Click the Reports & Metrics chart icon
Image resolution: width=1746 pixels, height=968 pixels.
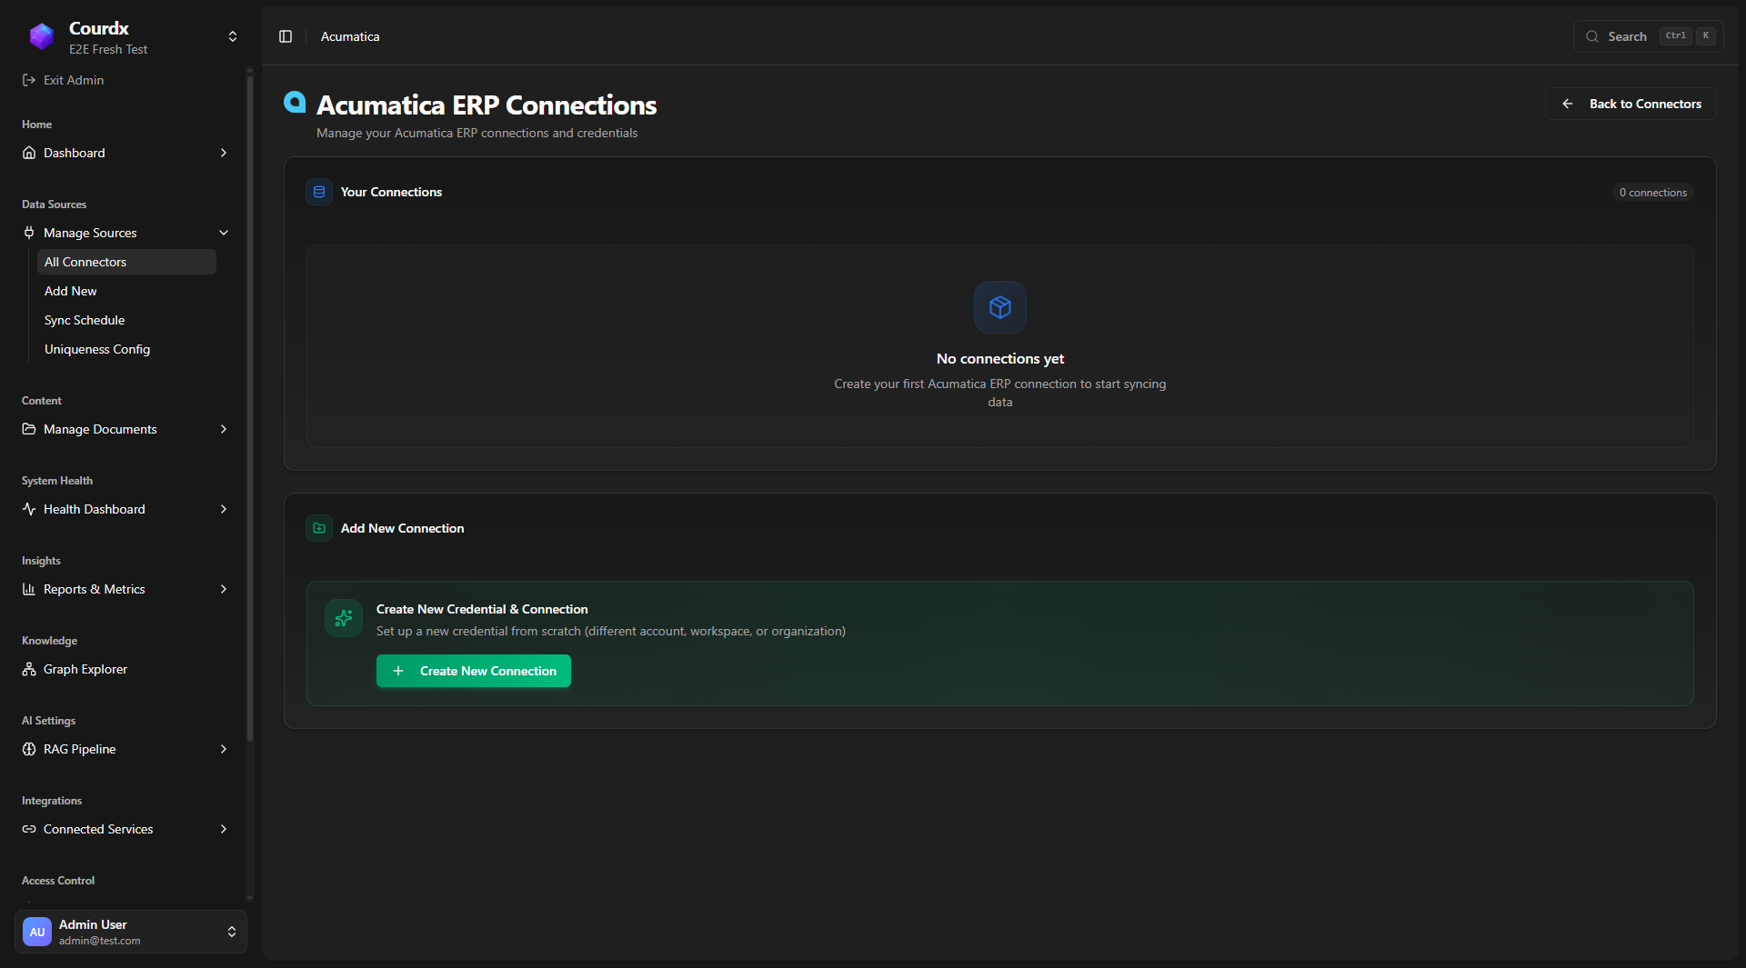(x=29, y=589)
